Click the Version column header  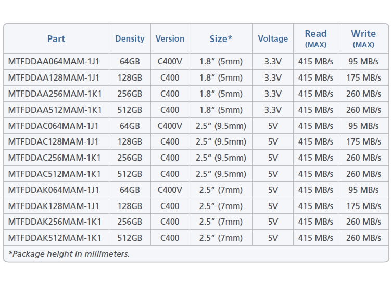point(170,38)
